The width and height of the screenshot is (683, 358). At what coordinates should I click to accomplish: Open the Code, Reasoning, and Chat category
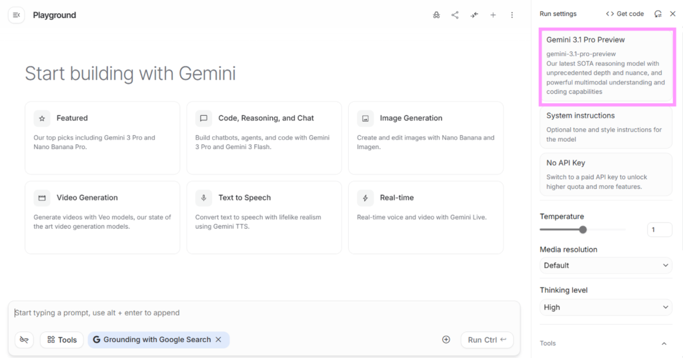263,137
